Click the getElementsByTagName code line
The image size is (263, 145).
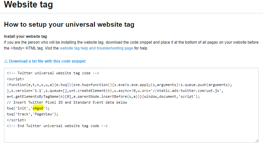tap(103, 96)
